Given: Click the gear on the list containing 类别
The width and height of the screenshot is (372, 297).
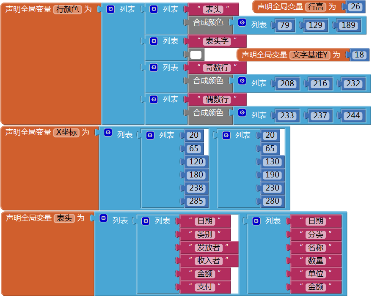Looking at the screenshot, I should (x=146, y=221).
